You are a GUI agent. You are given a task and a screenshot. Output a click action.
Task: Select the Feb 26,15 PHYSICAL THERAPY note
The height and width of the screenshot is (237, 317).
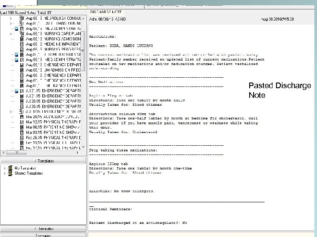click(53, 138)
